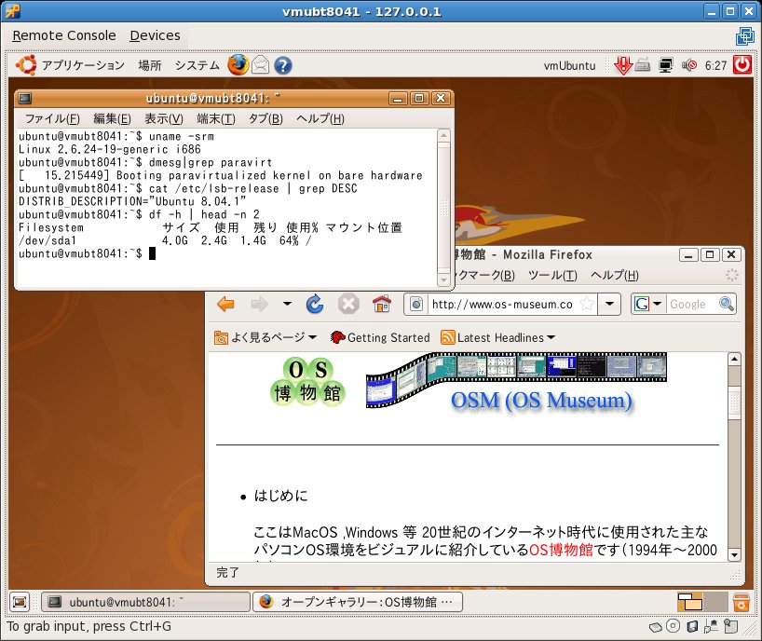Open the URL bar history dropdown
This screenshot has height=641, width=762.
(609, 305)
